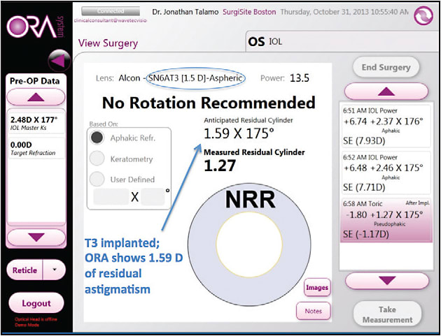This screenshot has height=336, width=441.
Task: Select the User Defined radio option
Action: [x=97, y=180]
